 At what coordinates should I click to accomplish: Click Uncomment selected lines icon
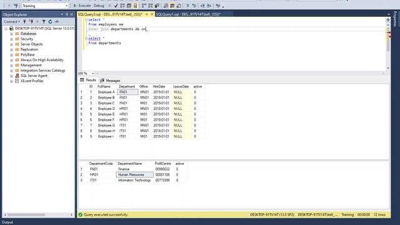(194, 6)
